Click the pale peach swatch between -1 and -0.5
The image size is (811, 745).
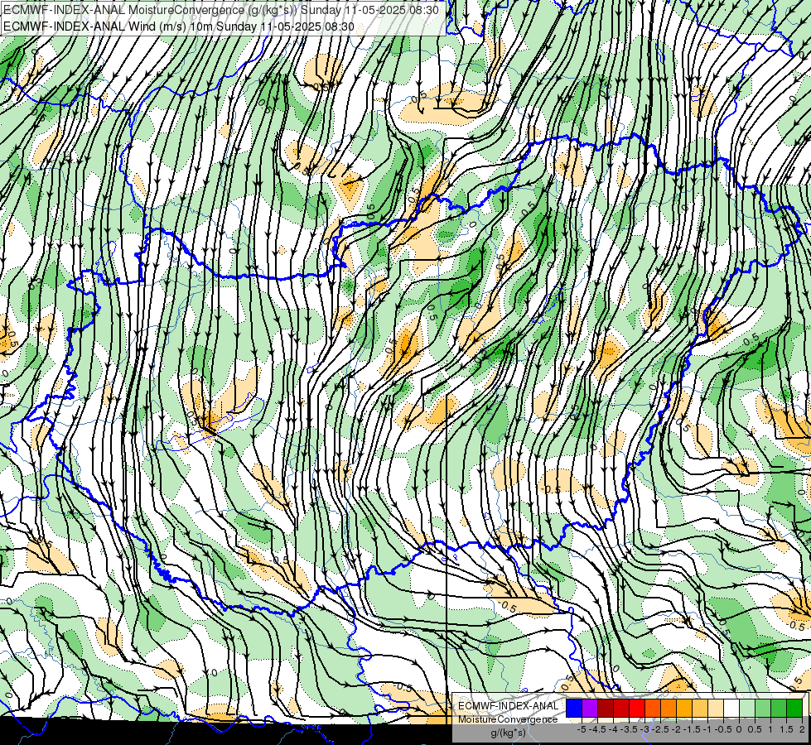(716, 708)
